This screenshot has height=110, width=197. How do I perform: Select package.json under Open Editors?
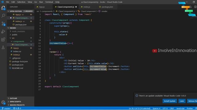[x=21, y=24]
